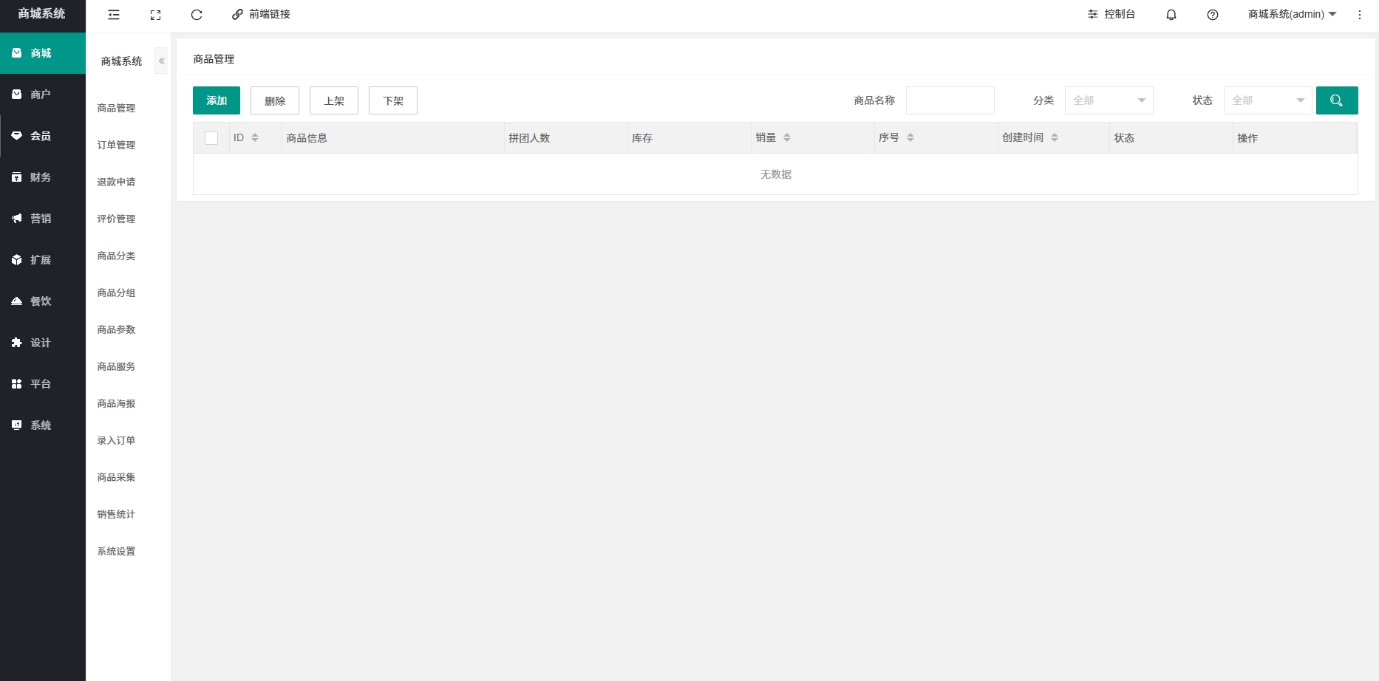Open 商品分类 in the submenu
Viewport: 1379px width, 681px height.
(116, 256)
